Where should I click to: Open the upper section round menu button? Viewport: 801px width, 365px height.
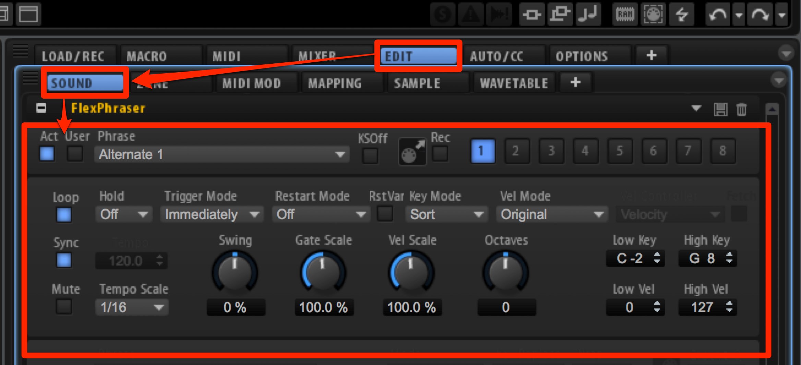coord(786,53)
